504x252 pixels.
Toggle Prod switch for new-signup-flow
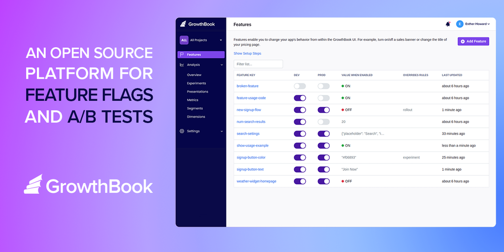click(324, 110)
